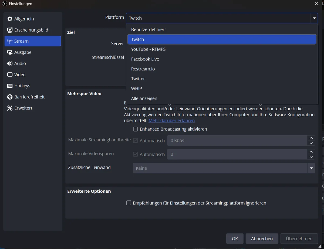Click the OBS logo in title bar
The height and width of the screenshot is (249, 324).
point(4,4)
